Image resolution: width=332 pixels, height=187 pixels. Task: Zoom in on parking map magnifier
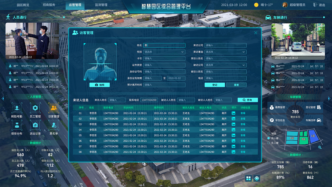click(x=320, y=147)
